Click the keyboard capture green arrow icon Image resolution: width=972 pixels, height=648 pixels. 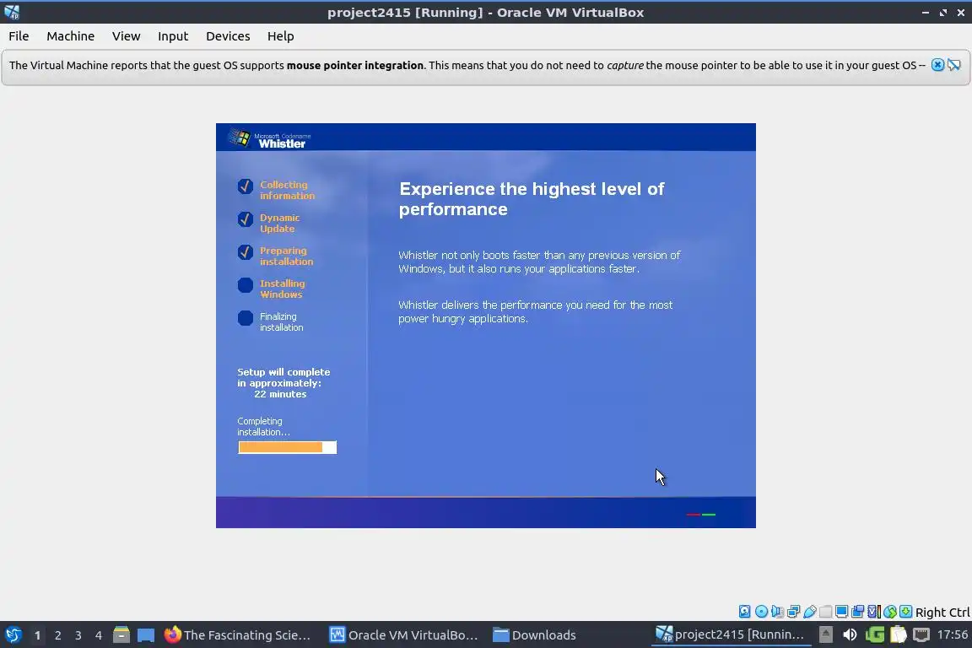pos(905,612)
